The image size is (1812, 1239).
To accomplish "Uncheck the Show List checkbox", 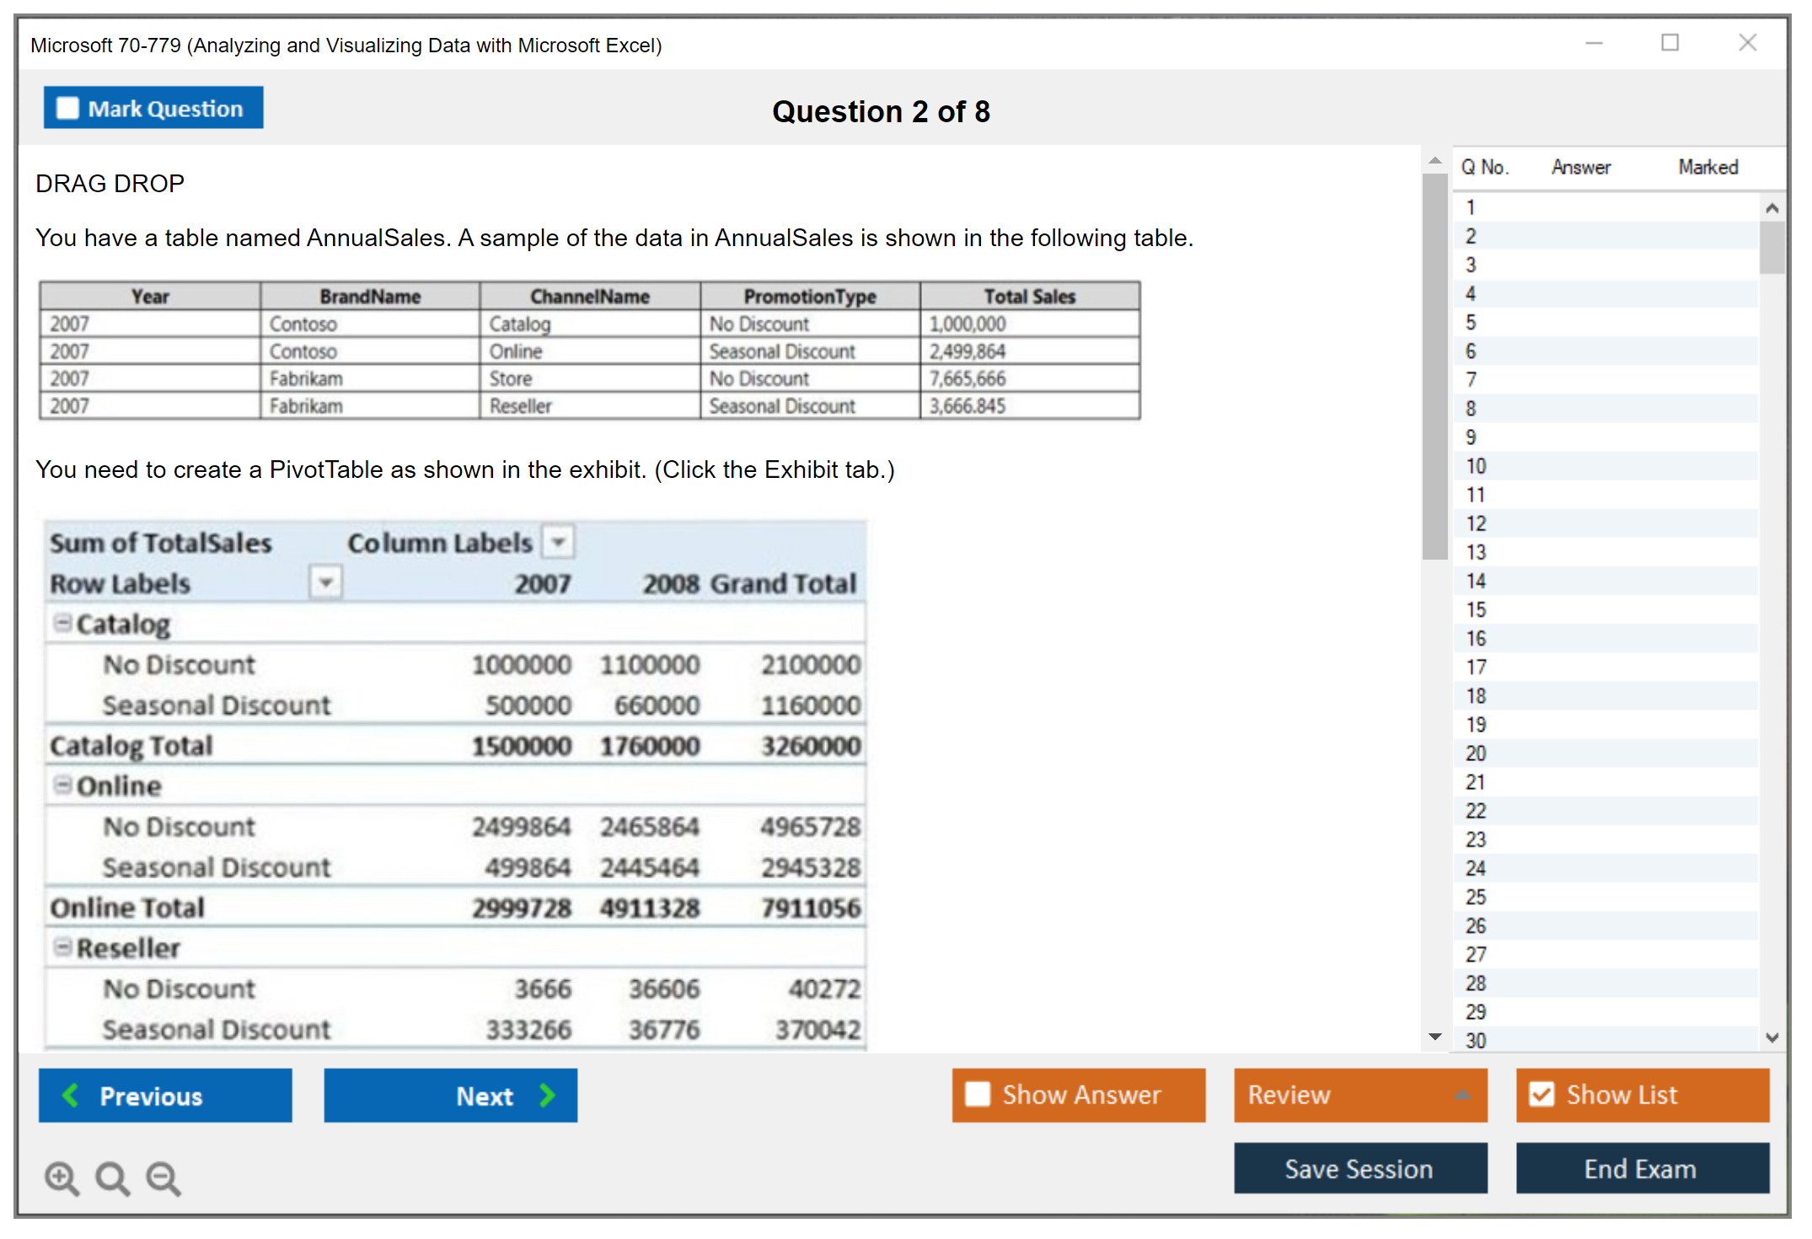I will click(x=1541, y=1094).
